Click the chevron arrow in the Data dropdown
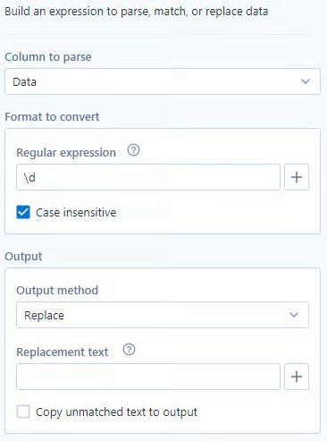The image size is (327, 441). coord(306,81)
